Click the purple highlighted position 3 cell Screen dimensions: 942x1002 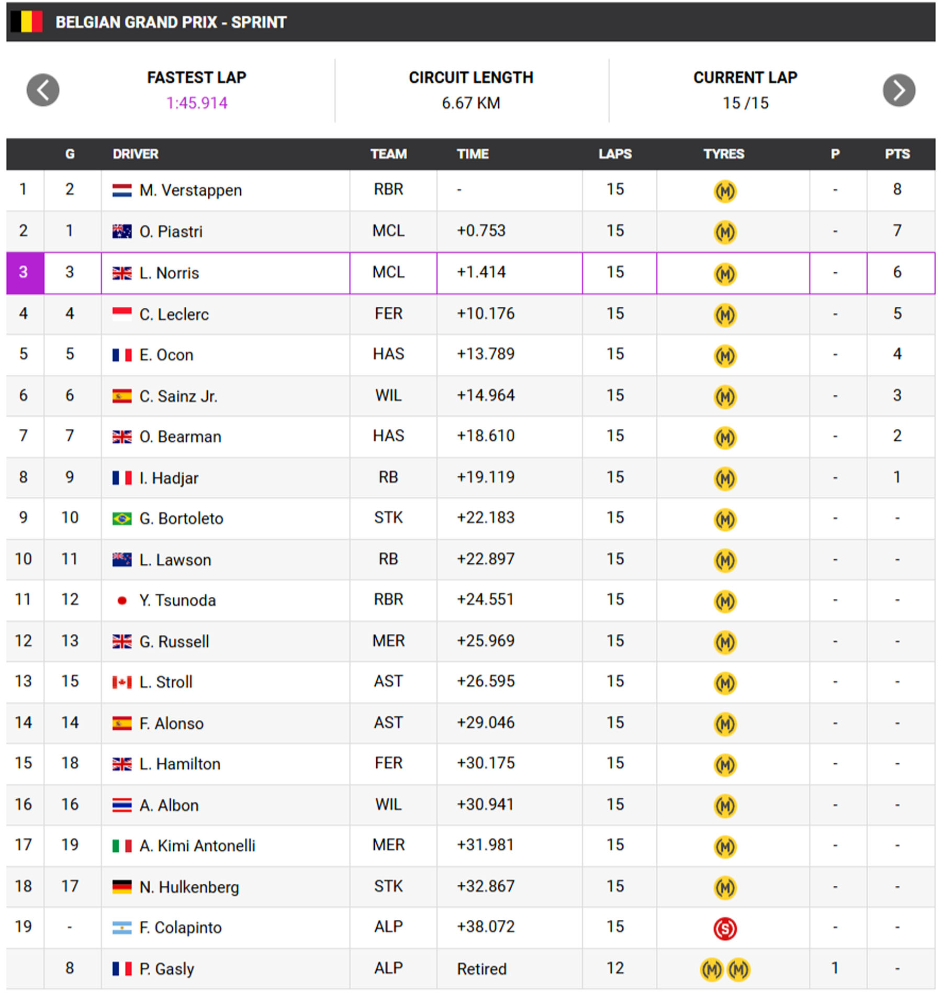[24, 273]
